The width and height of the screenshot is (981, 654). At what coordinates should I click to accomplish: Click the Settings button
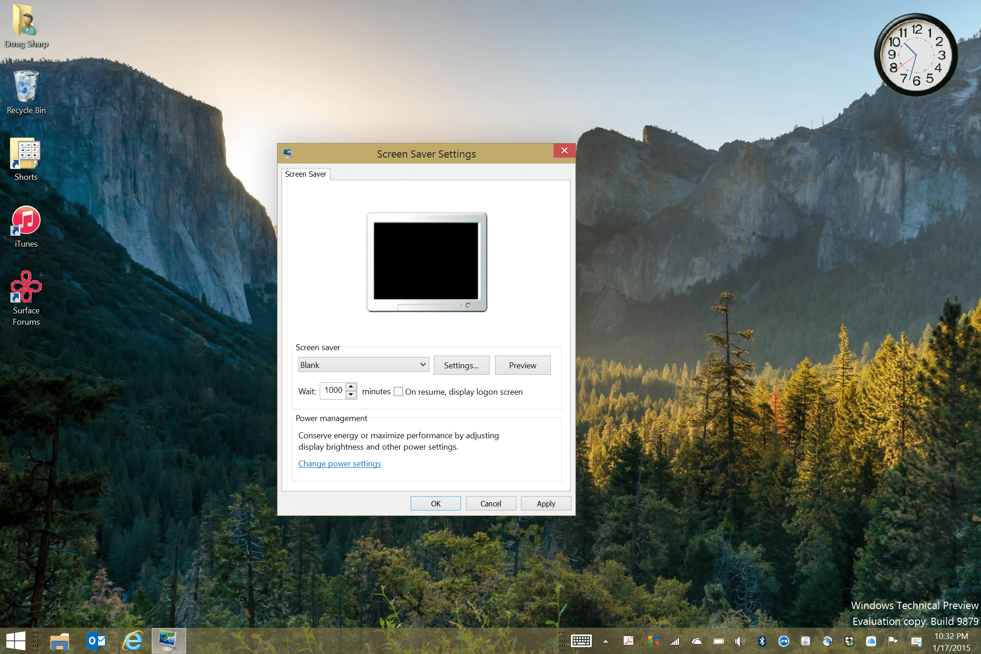pyautogui.click(x=461, y=365)
